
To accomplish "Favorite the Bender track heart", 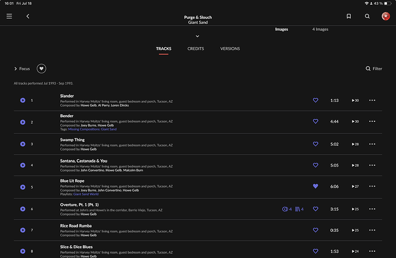I will (316, 121).
